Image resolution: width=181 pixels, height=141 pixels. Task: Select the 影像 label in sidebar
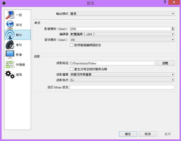pos(19,55)
